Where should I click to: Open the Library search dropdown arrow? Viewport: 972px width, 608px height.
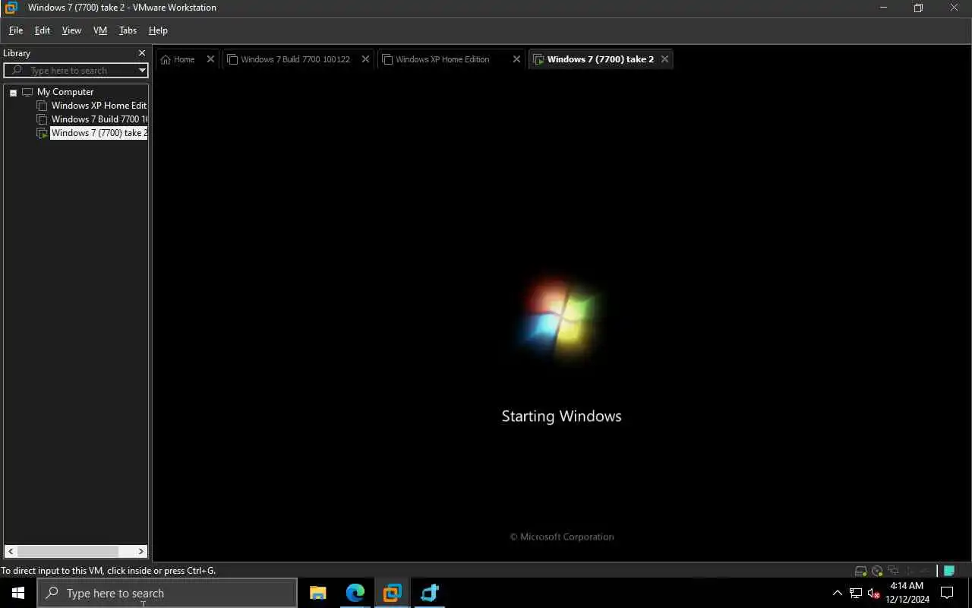point(142,71)
